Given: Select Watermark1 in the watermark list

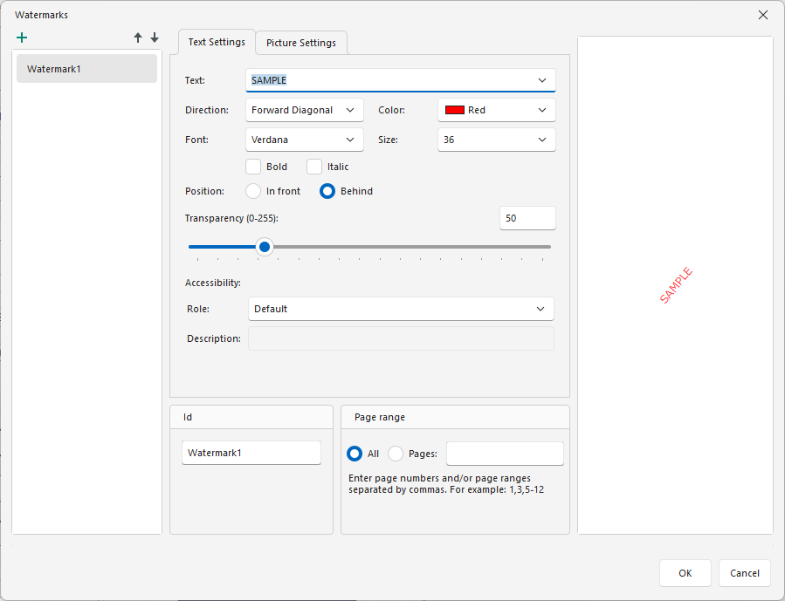Looking at the screenshot, I should (86, 68).
